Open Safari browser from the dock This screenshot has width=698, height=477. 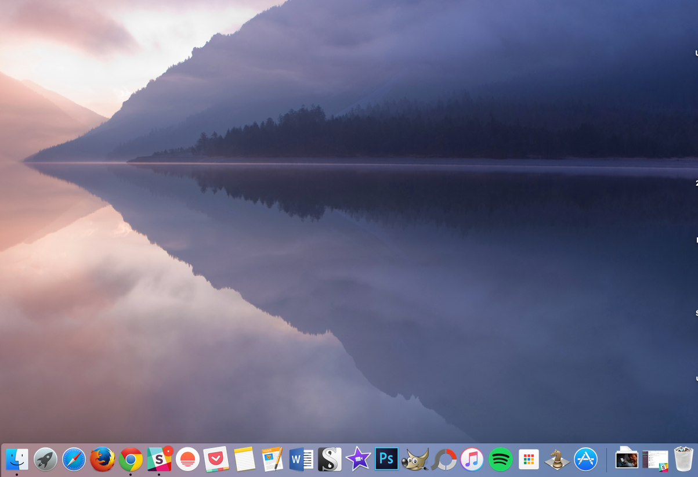pos(74,460)
